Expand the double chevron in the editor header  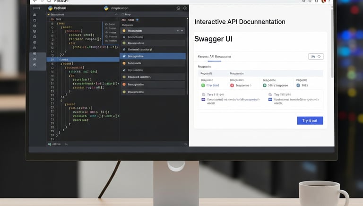[x=116, y=14]
